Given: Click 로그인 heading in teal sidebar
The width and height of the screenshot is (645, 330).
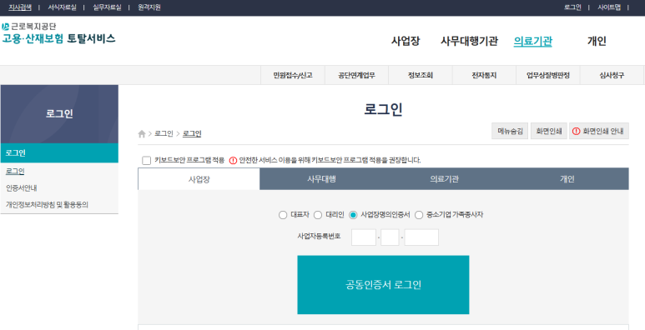Looking at the screenshot, I should click(x=59, y=152).
